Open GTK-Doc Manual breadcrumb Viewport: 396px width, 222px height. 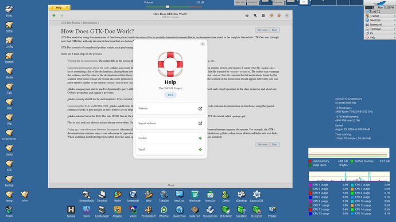pos(71,23)
